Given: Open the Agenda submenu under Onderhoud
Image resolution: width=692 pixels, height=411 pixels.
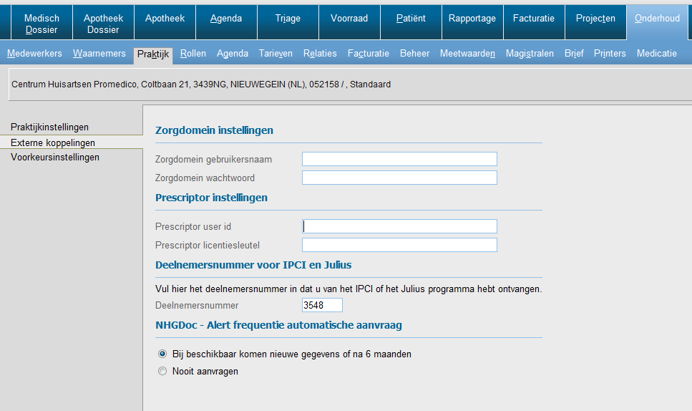Looking at the screenshot, I should click(232, 54).
